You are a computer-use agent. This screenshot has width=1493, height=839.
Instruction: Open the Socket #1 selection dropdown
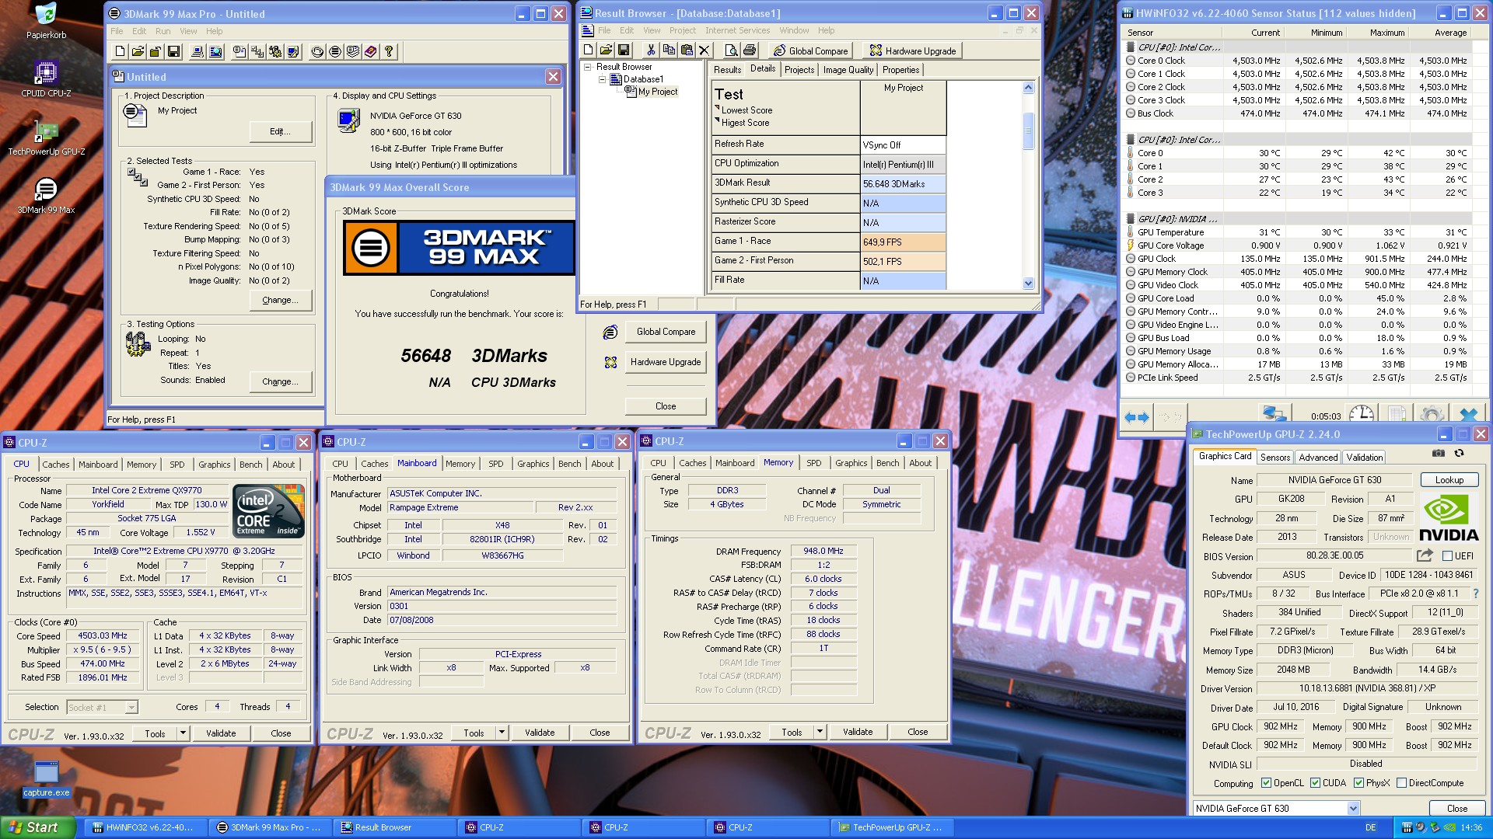click(x=131, y=708)
